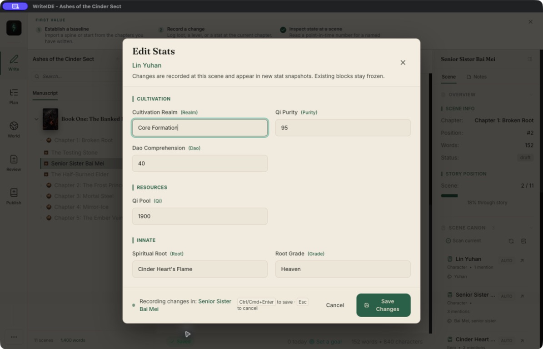Click the Spiritual Root input field
543x349 pixels.
[200, 269]
